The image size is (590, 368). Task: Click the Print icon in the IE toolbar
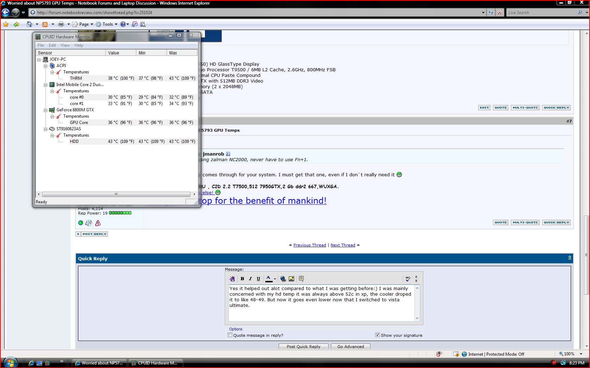click(61, 24)
